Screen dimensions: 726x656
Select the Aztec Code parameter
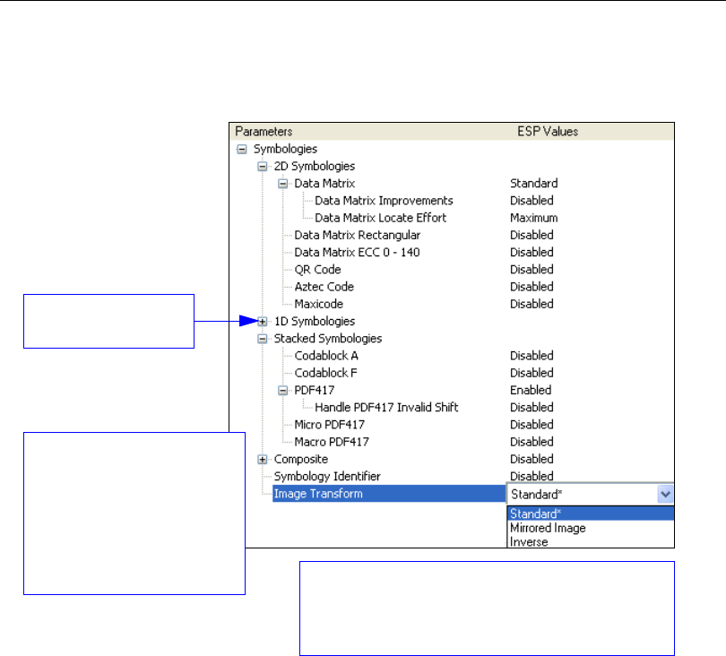[324, 287]
